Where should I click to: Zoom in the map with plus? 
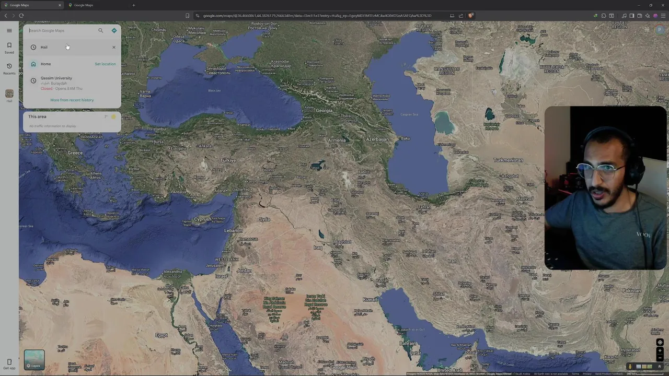tap(660, 351)
